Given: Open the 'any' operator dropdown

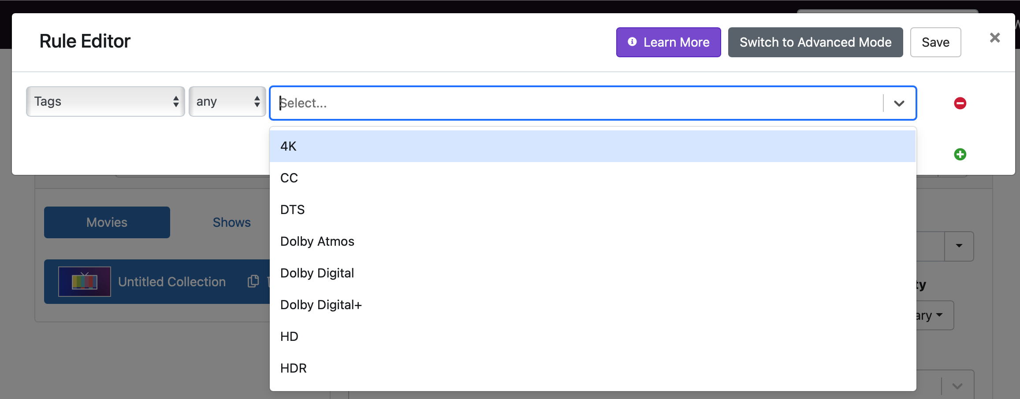Looking at the screenshot, I should click(x=227, y=102).
